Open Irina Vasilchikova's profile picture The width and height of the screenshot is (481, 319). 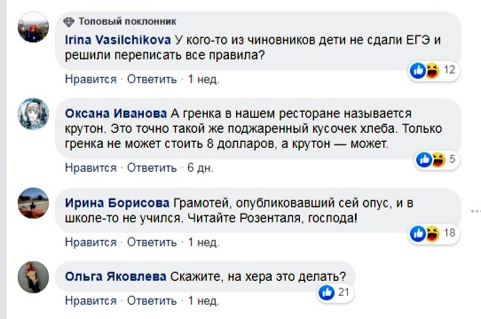click(33, 27)
